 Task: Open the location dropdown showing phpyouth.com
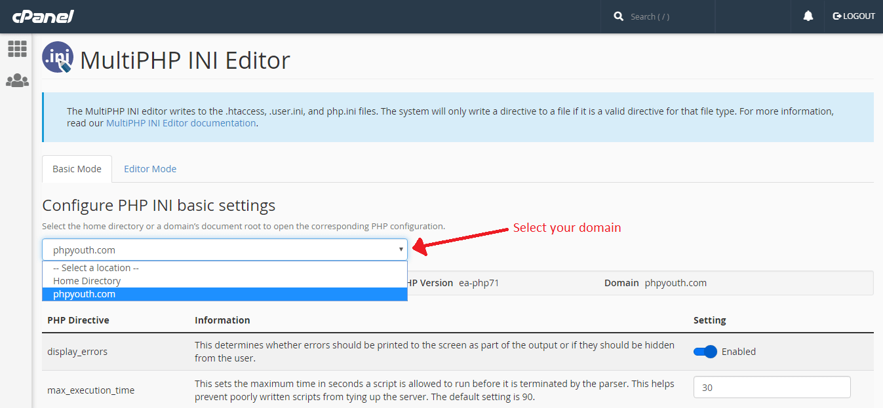click(225, 250)
